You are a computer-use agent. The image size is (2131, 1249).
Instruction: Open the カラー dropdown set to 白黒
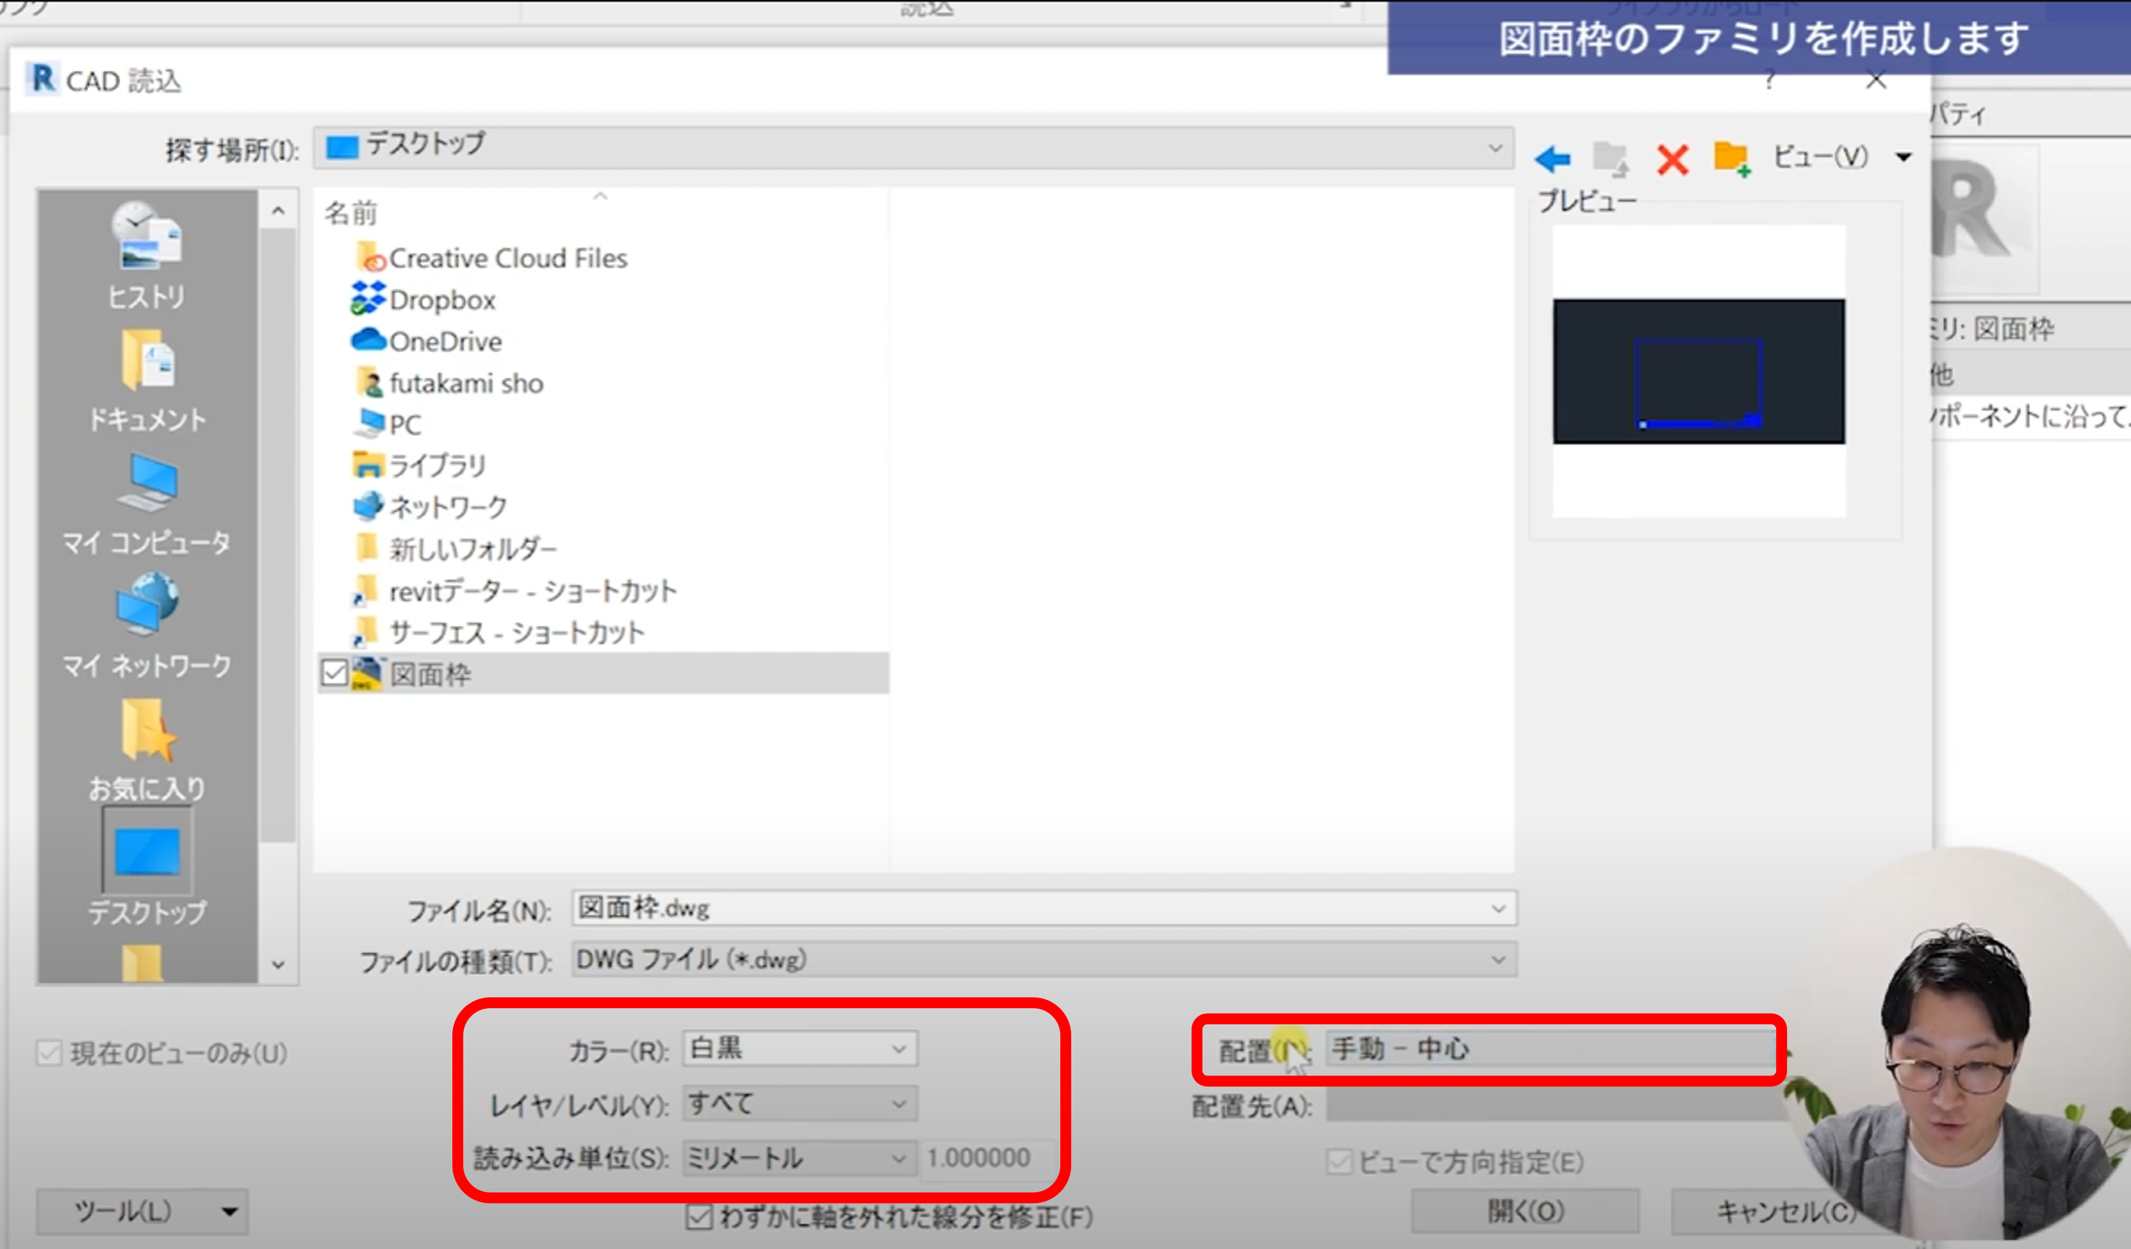pos(799,1049)
